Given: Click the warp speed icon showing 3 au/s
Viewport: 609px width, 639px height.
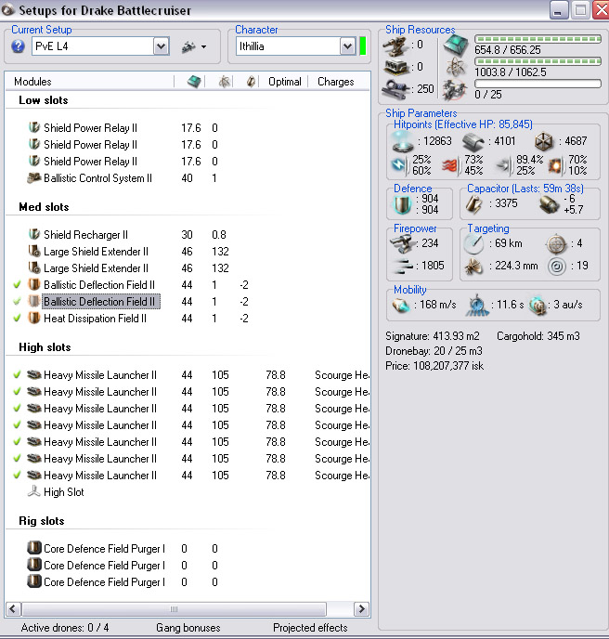Looking at the screenshot, I should coord(538,306).
